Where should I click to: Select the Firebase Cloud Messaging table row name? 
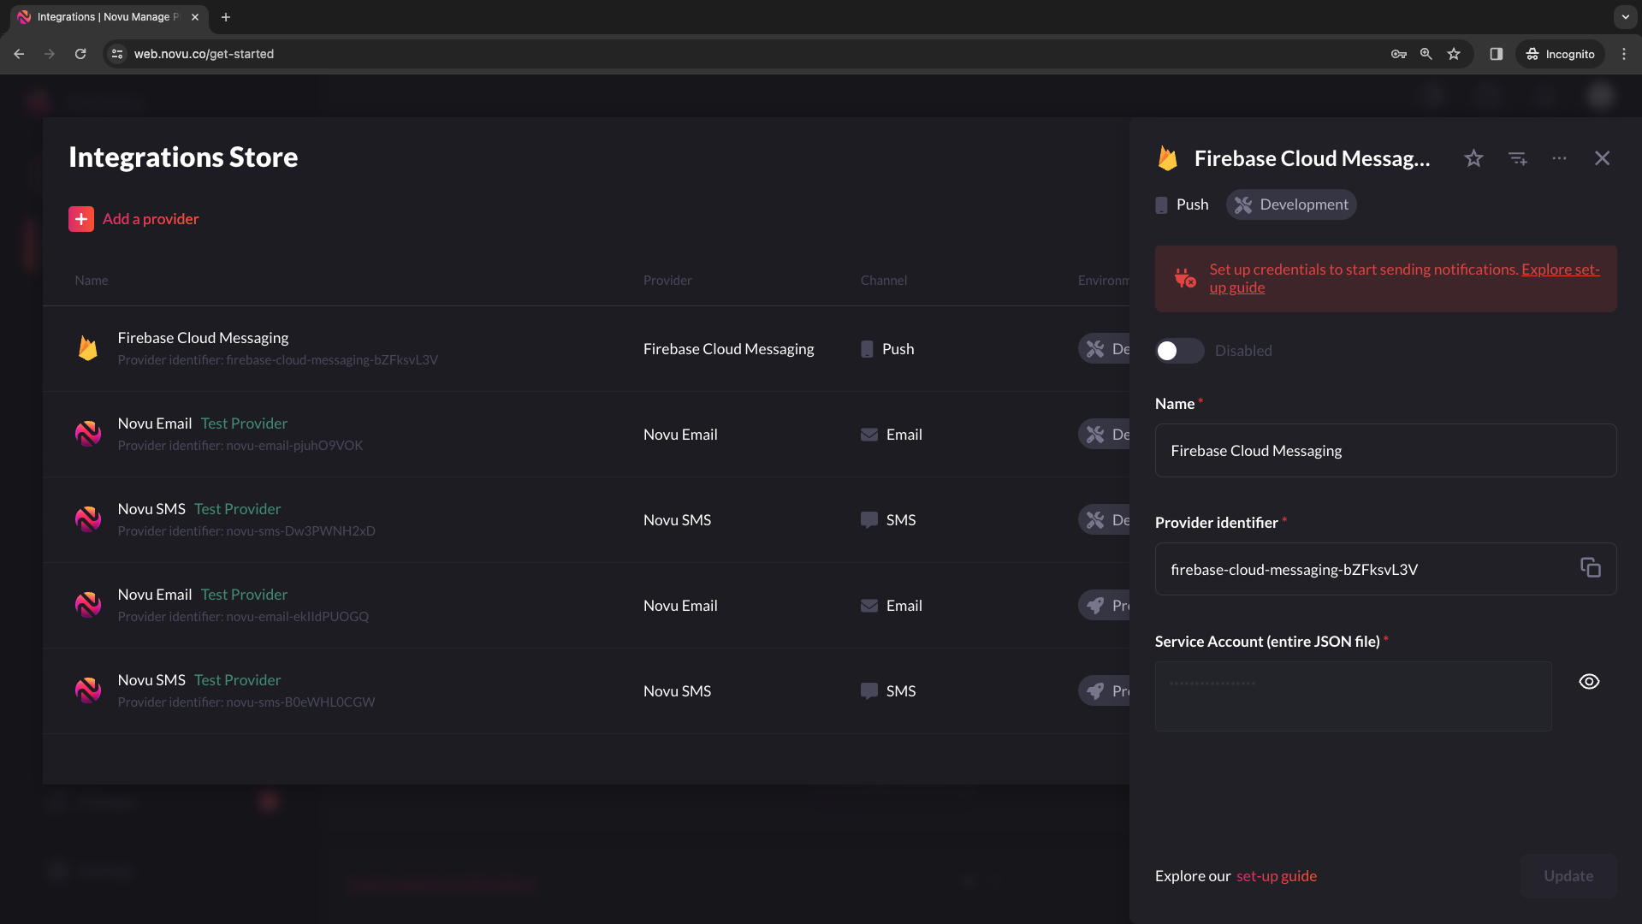point(203,338)
